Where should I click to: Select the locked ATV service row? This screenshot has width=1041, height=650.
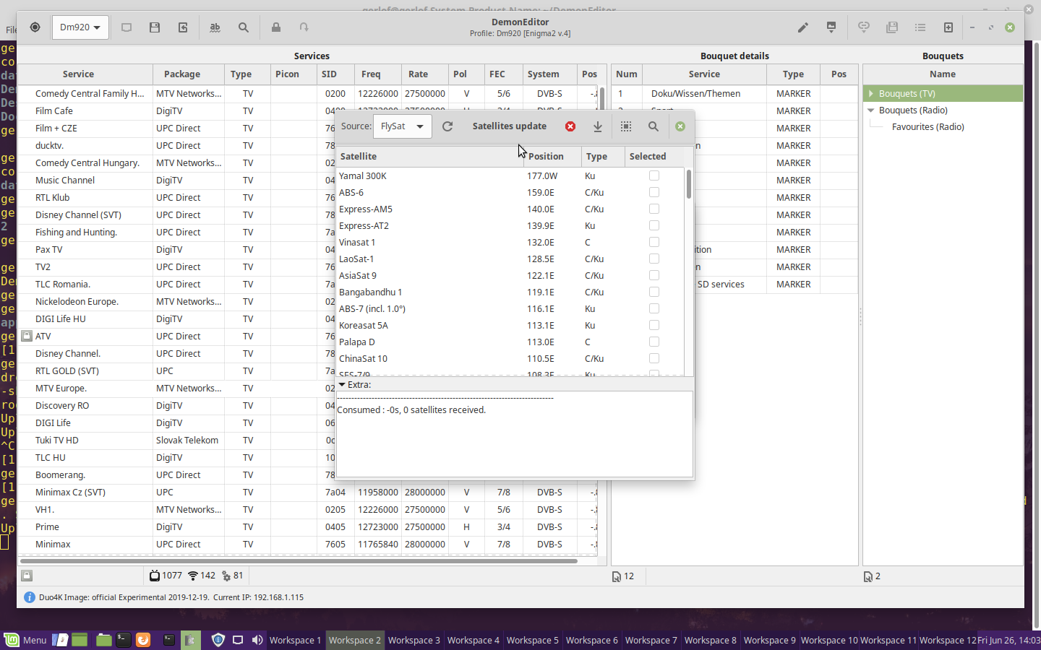176,336
